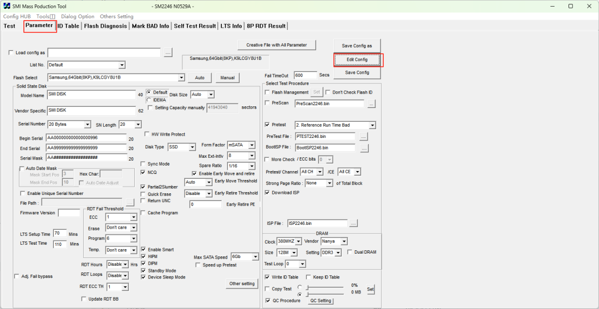This screenshot has width=599, height=309.
Task: Click the Early Retire PE field
Action: (x=206, y=204)
